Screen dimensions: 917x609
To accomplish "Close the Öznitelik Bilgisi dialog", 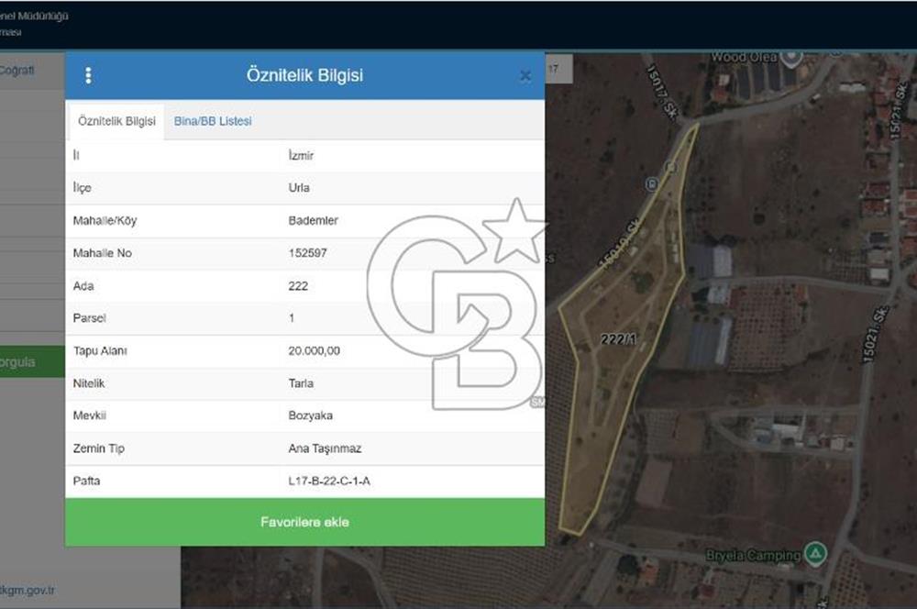I will pos(525,76).
